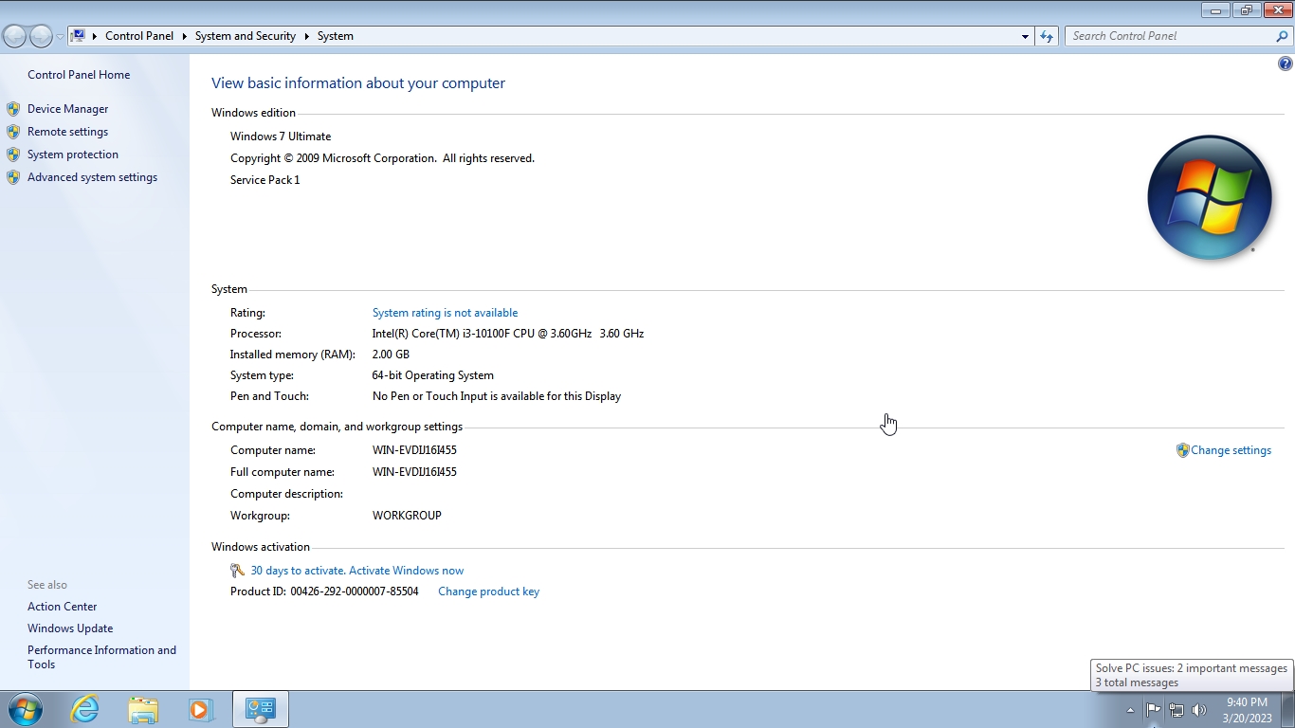Open Change settings for computer name

(1231, 449)
